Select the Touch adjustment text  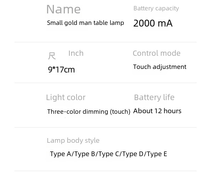pos(160,67)
